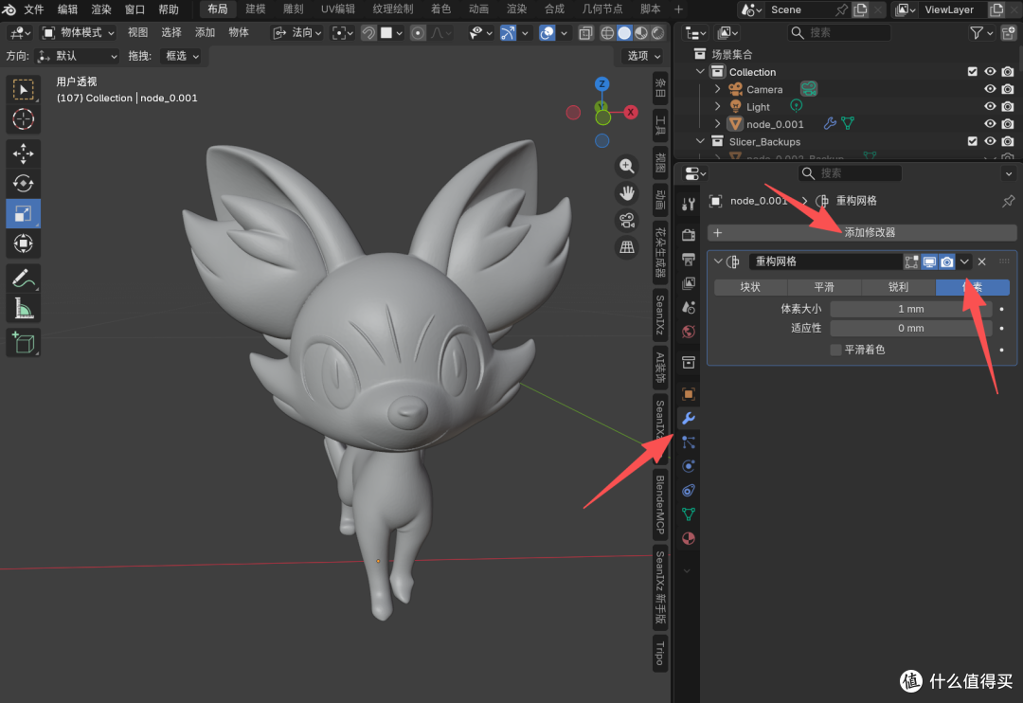1023x703 pixels.
Task: Select the Move tool in left toolbar
Action: [24, 153]
